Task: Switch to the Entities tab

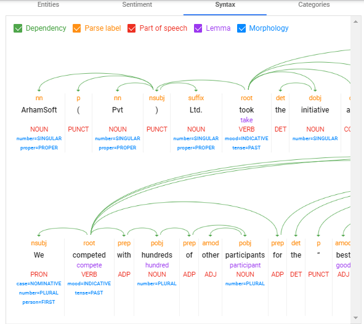Action: (x=48, y=4)
